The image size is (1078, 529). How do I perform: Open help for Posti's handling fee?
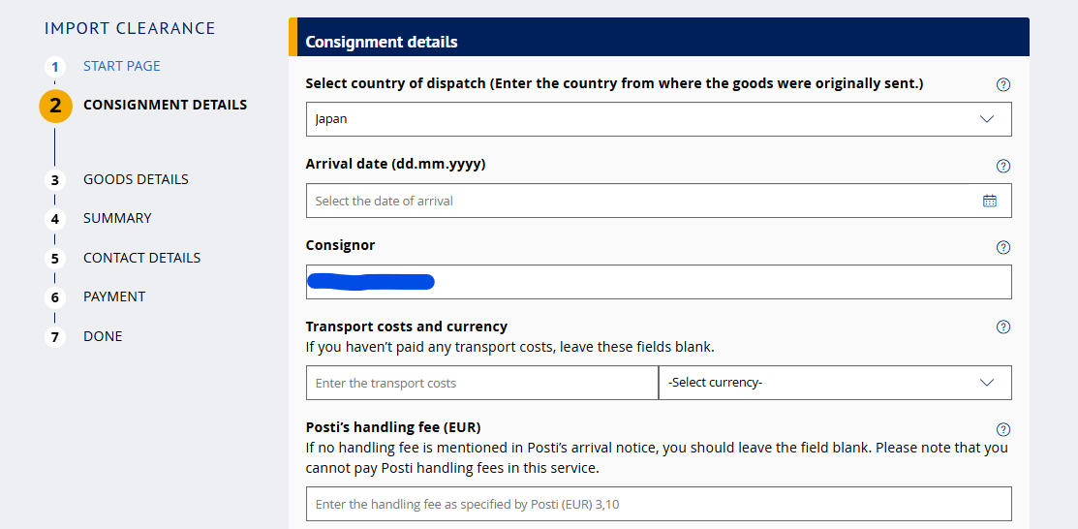(1003, 429)
